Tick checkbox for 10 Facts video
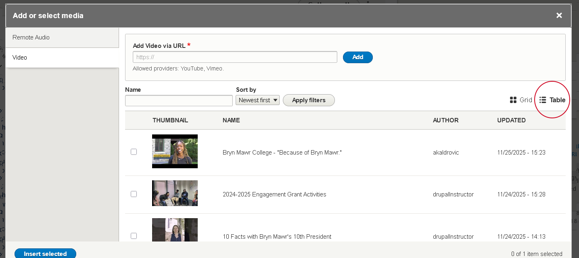The height and width of the screenshot is (258, 579). click(134, 236)
